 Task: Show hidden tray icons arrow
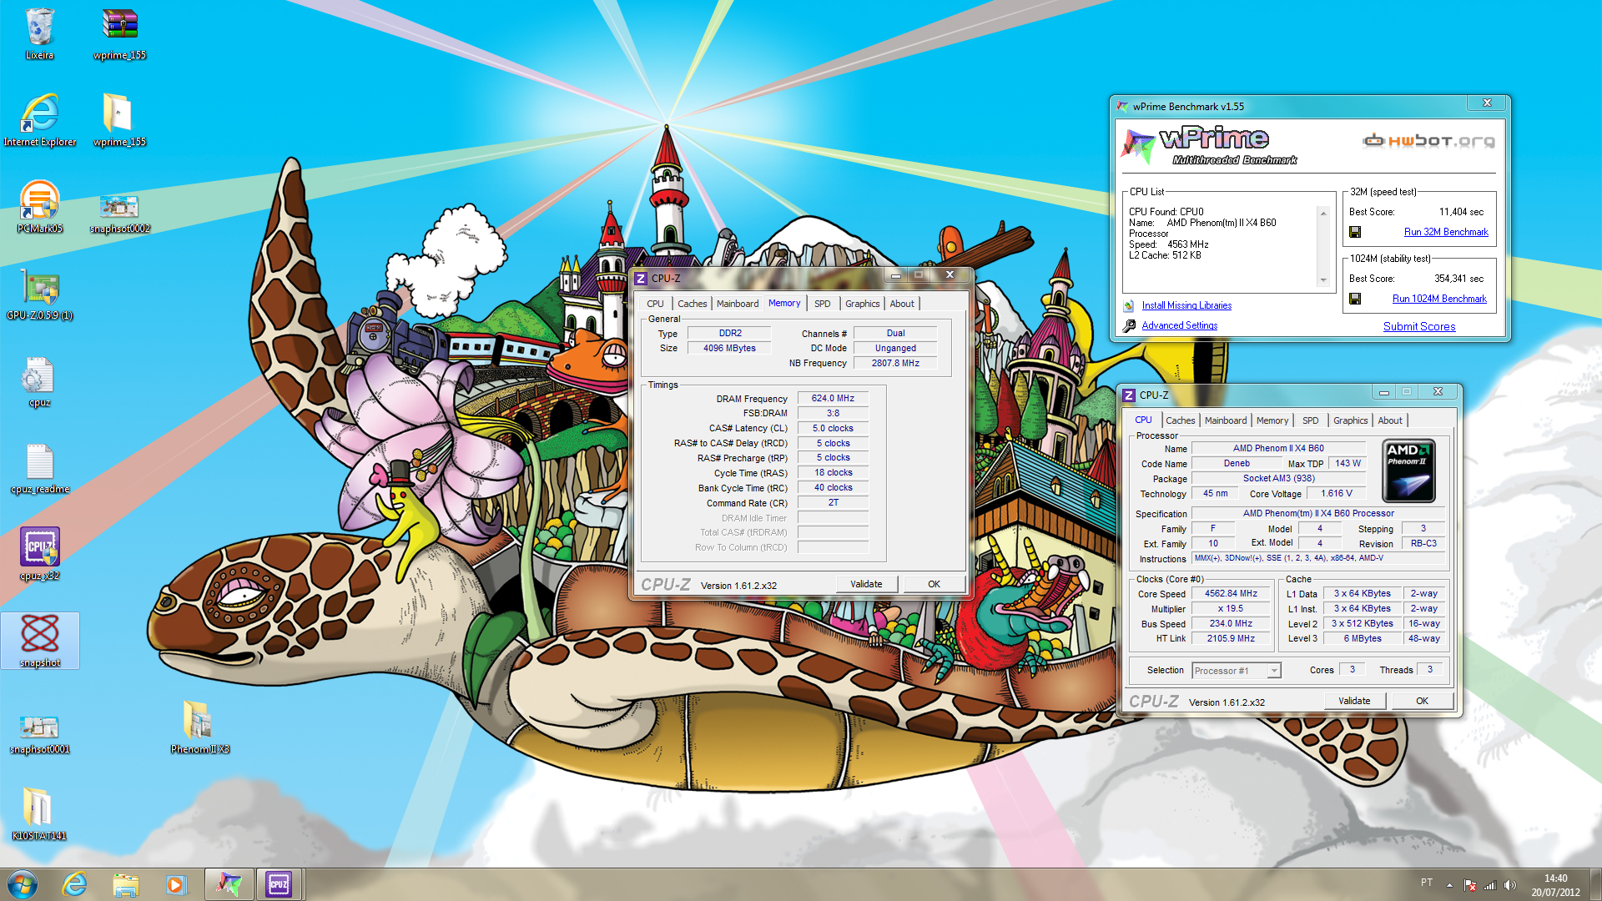(x=1449, y=885)
